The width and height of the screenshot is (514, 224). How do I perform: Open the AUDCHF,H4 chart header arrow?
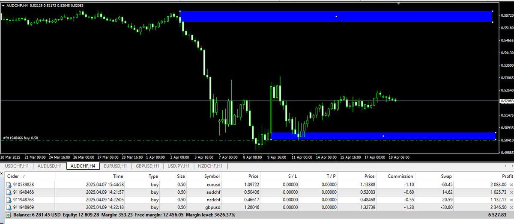pos(3,5)
